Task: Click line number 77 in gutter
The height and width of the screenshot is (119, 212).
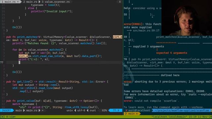Action: tap(2, 62)
